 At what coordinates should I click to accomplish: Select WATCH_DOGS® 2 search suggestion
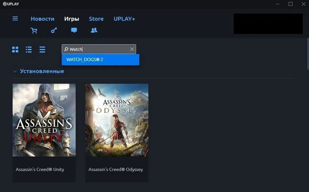[x=100, y=60]
